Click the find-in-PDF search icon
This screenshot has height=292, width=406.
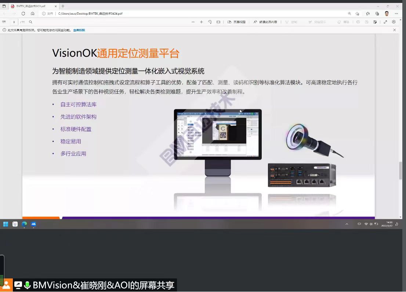click(31, 22)
